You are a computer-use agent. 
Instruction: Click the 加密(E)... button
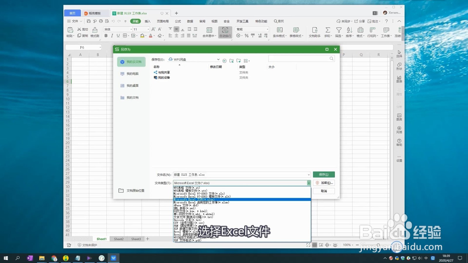tap(324, 183)
